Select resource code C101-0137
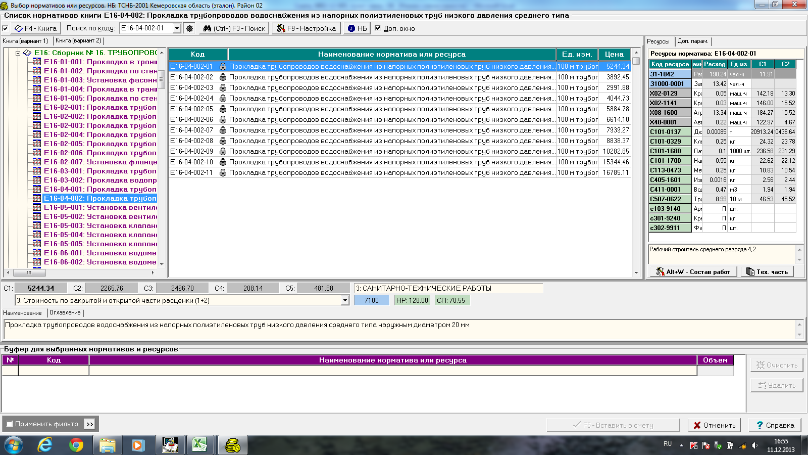The image size is (808, 455). (670, 131)
